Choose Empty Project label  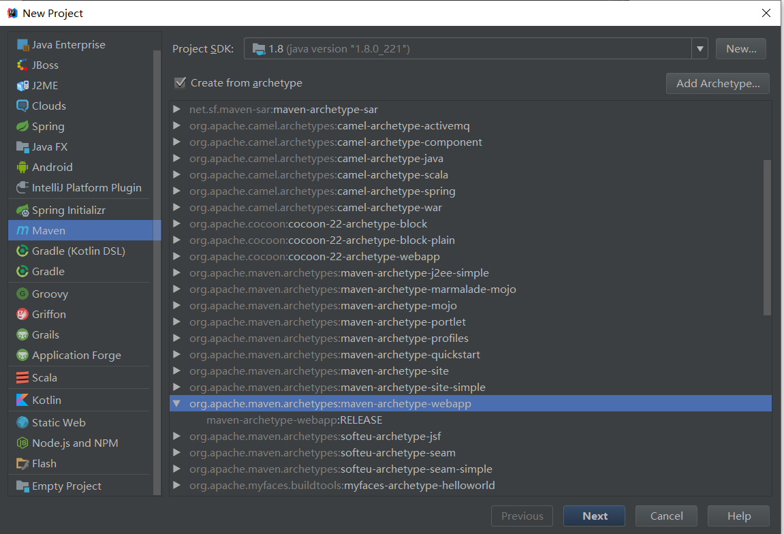click(x=67, y=486)
